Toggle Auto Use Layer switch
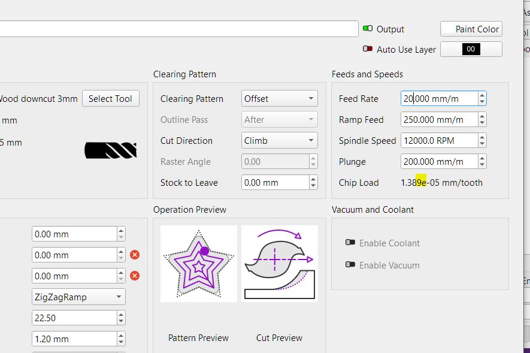 click(x=368, y=49)
